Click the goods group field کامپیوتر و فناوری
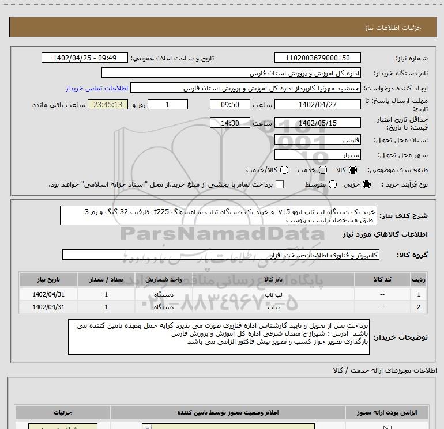Viewport: 444px width, 429px height. point(221,255)
